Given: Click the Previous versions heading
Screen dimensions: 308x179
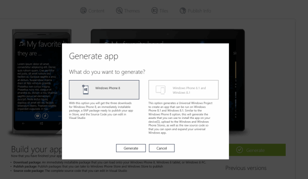Looking at the screenshot, I should tap(246, 168).
